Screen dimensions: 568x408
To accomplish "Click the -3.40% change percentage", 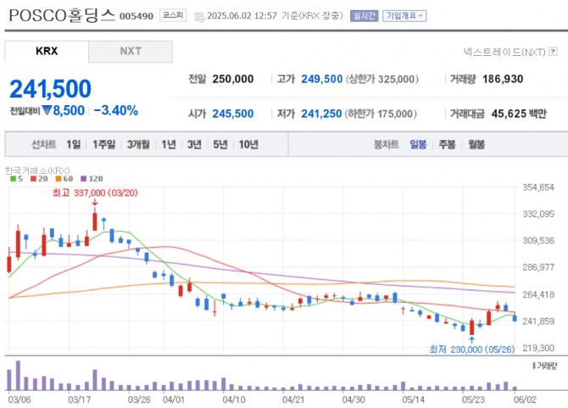I will (x=116, y=110).
